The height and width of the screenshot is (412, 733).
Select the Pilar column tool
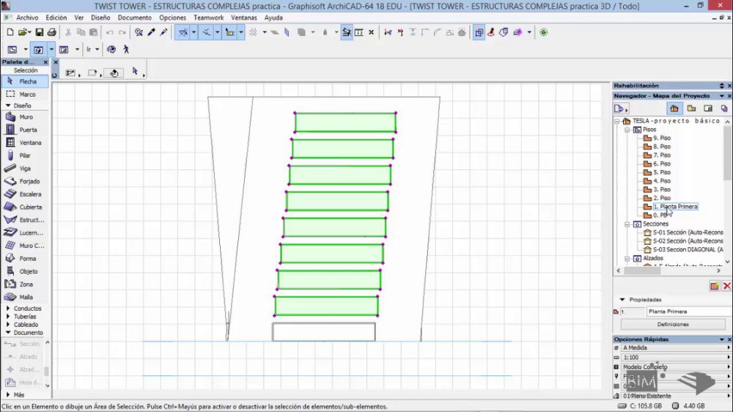[24, 155]
